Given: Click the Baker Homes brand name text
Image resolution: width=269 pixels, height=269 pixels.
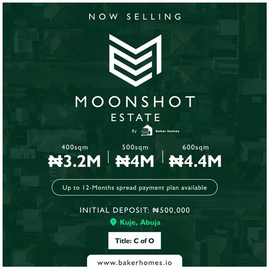Looking at the screenshot, I should click(x=167, y=131).
